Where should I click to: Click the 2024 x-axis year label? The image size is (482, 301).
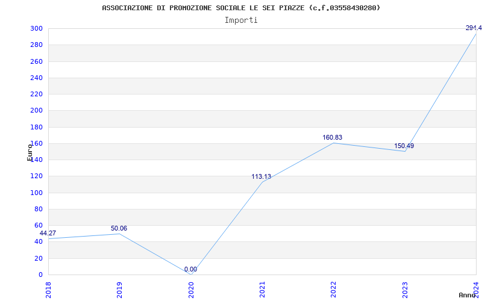click(476, 290)
